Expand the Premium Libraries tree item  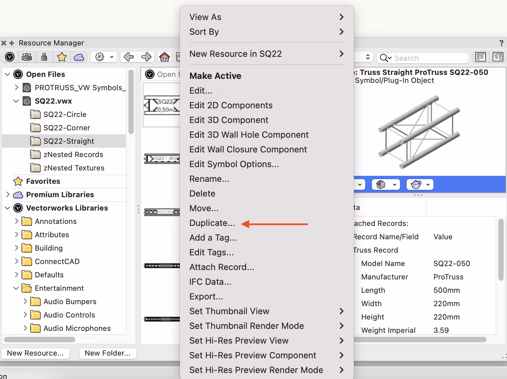(x=7, y=195)
